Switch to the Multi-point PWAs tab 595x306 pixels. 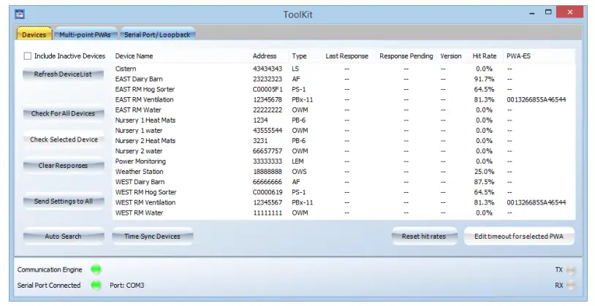point(83,34)
